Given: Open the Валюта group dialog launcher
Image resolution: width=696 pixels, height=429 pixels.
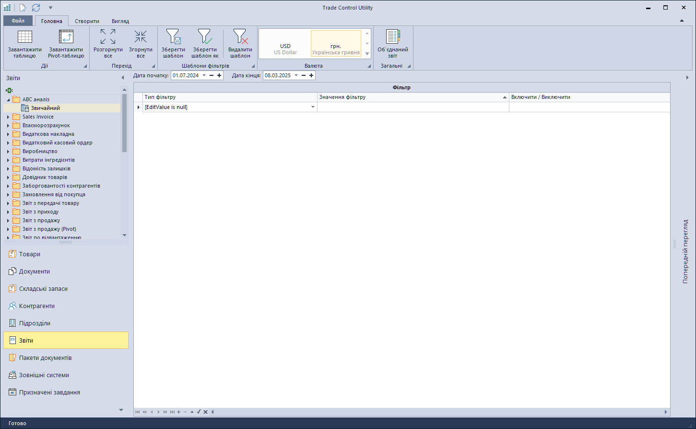Looking at the screenshot, I should (x=369, y=66).
